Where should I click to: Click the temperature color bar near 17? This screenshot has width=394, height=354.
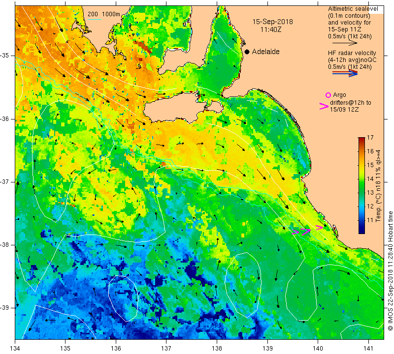[x=361, y=139]
